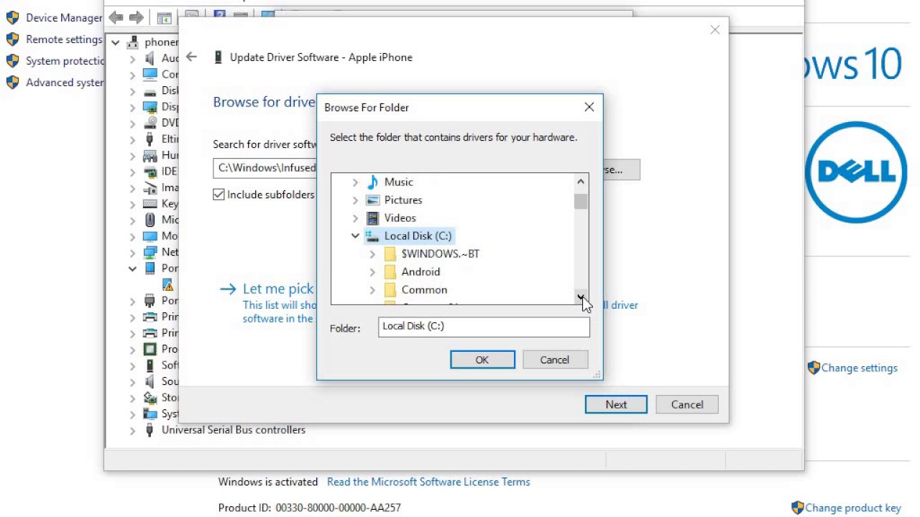Click the shield icon next to Change product key
The width and height of the screenshot is (920, 517).
click(797, 508)
